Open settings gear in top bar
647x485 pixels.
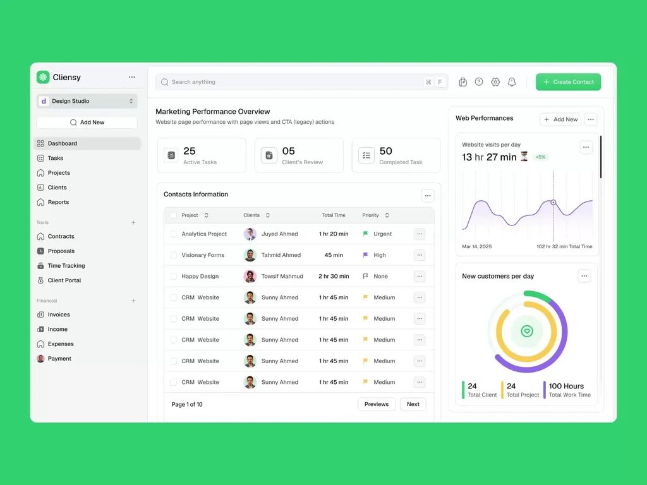tap(495, 82)
